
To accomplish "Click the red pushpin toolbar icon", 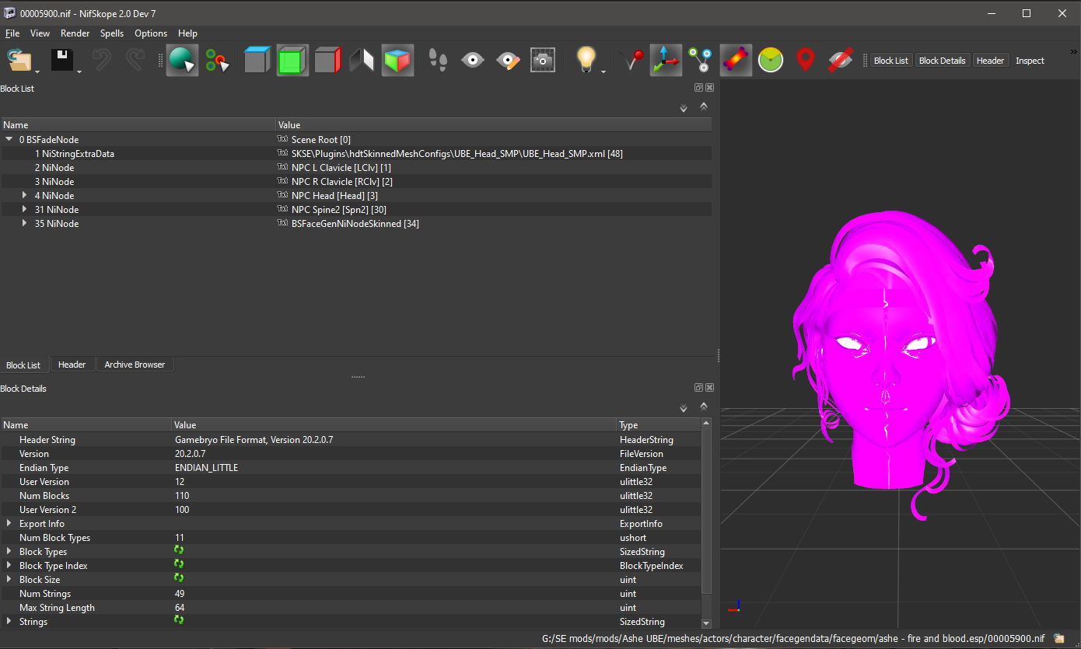I will 631,61.
